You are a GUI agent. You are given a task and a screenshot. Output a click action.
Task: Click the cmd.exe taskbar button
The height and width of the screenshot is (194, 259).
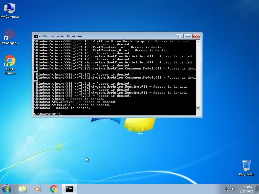(69, 189)
